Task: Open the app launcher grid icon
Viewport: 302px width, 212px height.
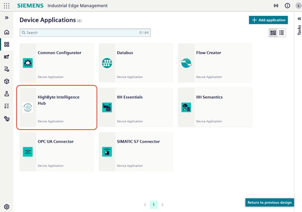Action: (7, 6)
